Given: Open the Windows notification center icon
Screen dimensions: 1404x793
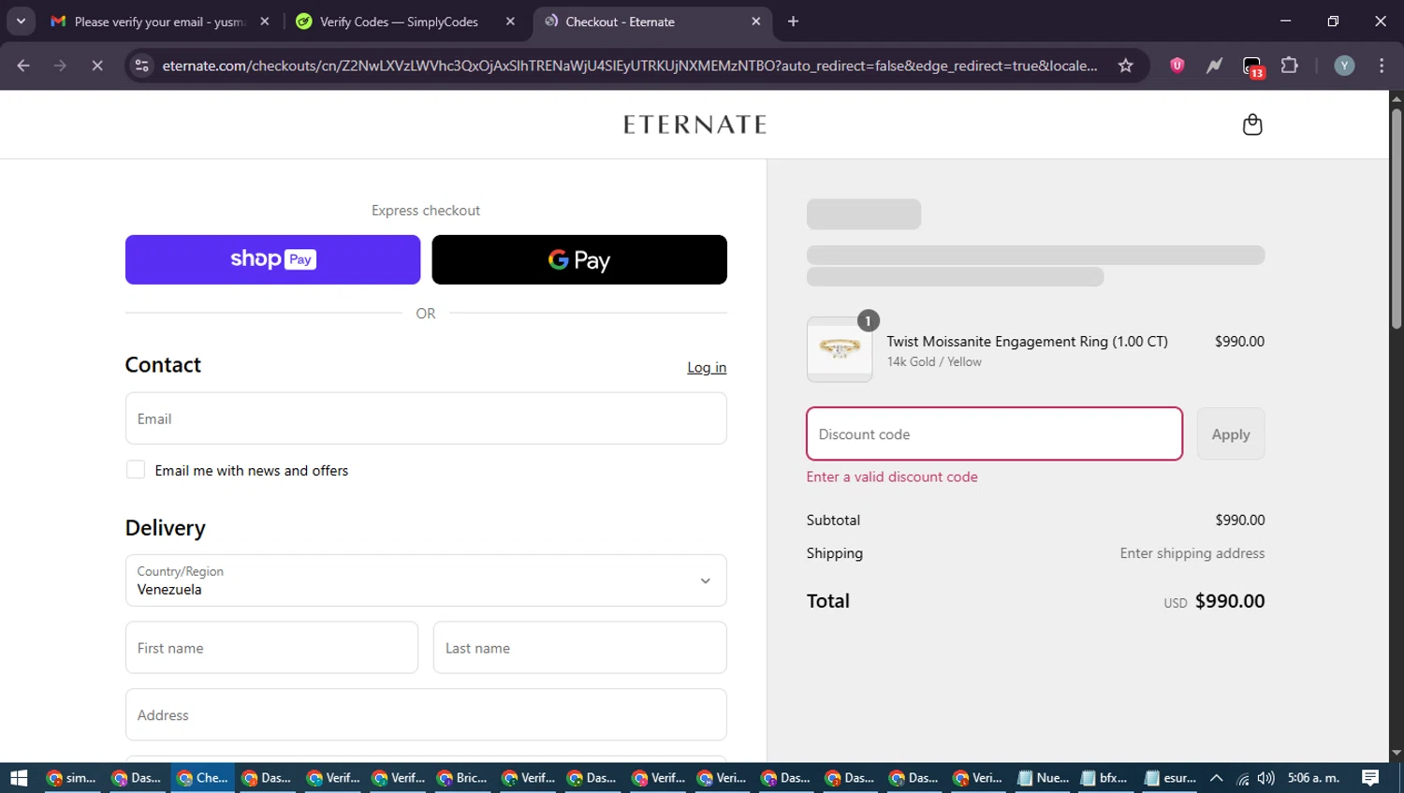Looking at the screenshot, I should [1370, 777].
